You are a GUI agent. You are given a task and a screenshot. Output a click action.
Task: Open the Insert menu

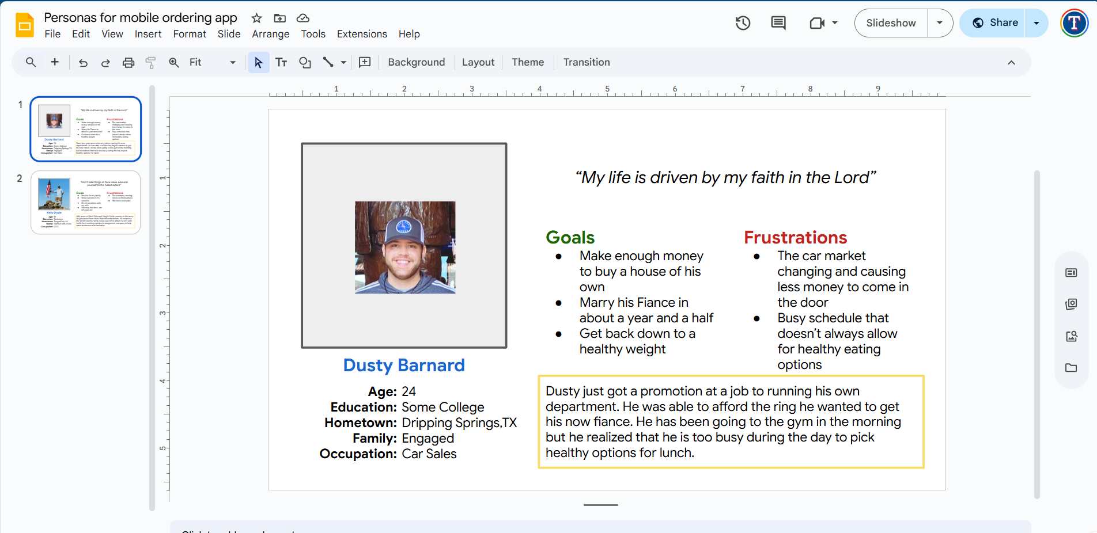click(x=148, y=34)
